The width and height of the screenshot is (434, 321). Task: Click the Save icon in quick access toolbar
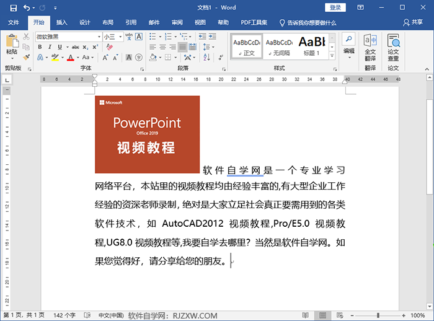click(13, 7)
